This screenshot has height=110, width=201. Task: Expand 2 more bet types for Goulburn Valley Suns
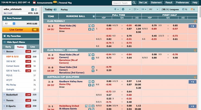(192, 82)
